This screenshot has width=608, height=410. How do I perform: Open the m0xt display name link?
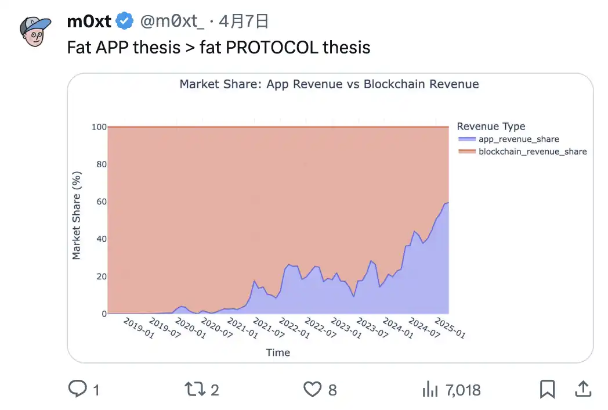pyautogui.click(x=89, y=22)
